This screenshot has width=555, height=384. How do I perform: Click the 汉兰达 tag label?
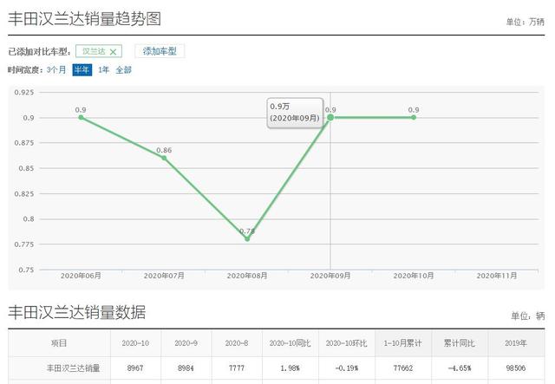[x=94, y=51]
